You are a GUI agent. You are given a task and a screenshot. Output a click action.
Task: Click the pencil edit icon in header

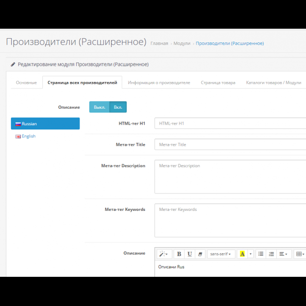13,64
